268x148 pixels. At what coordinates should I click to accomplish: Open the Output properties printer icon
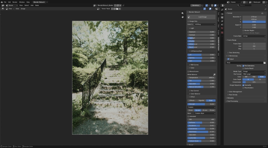coord(222,18)
